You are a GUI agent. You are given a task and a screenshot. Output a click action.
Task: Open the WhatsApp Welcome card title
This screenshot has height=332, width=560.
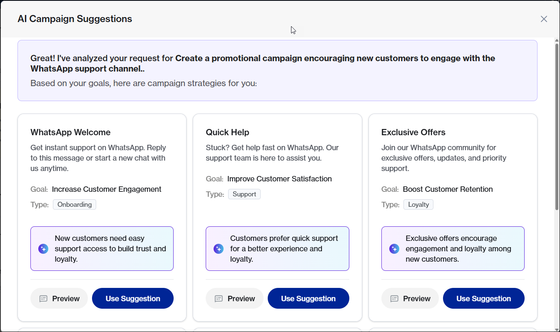[70, 132]
